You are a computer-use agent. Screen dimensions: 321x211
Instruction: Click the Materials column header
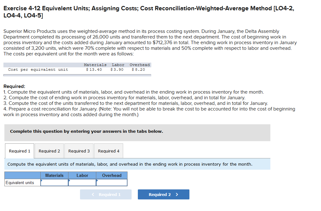pos(54,175)
